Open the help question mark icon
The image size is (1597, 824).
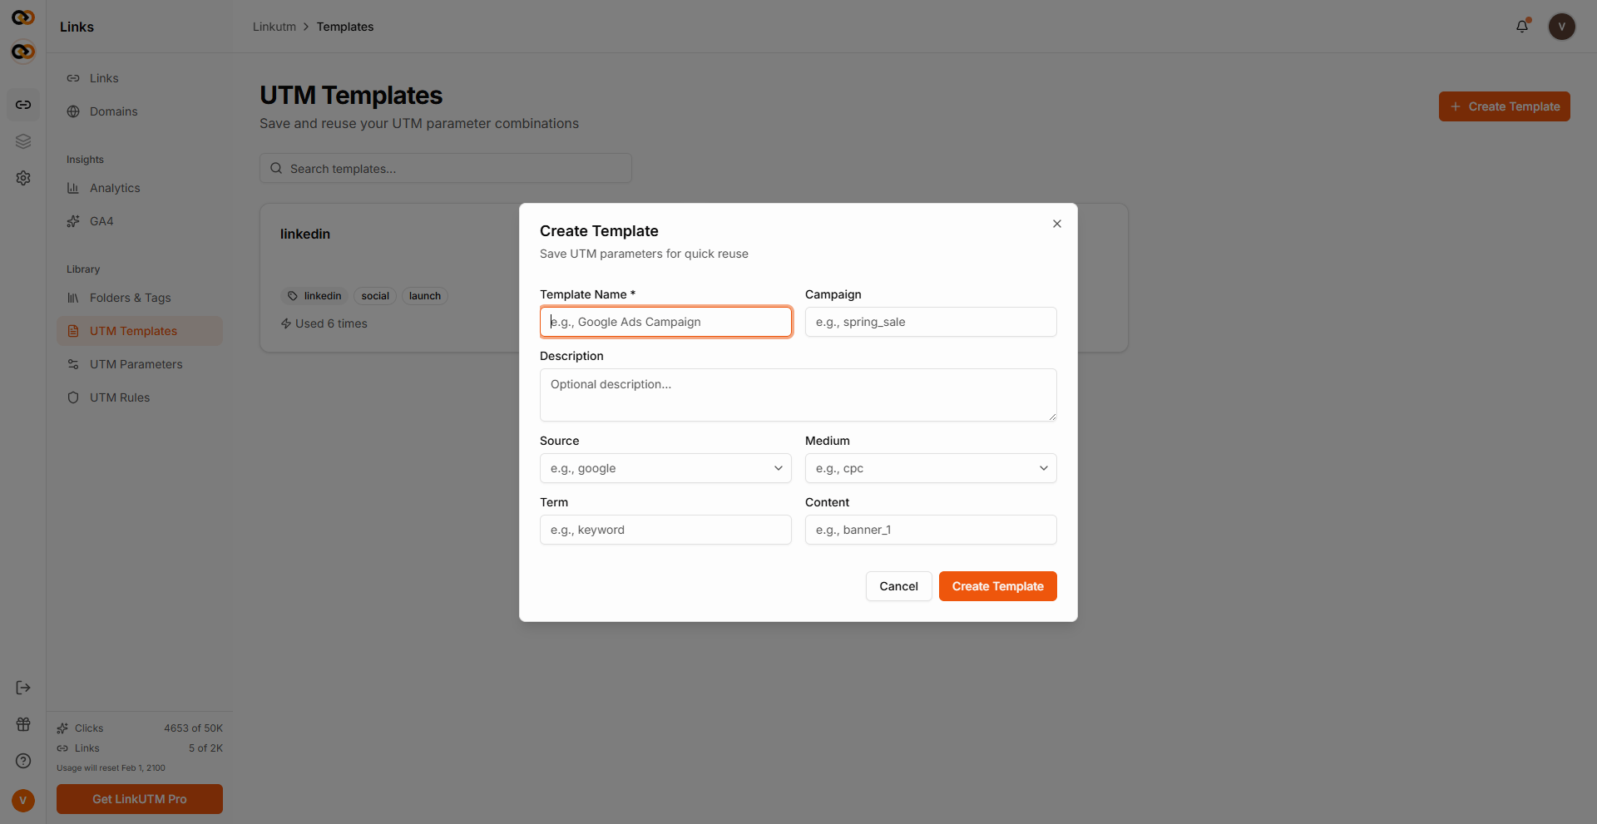(x=23, y=761)
